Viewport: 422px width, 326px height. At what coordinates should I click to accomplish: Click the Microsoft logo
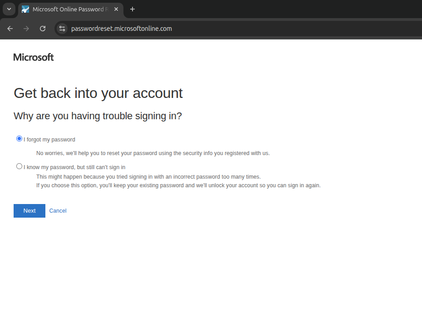[34, 57]
